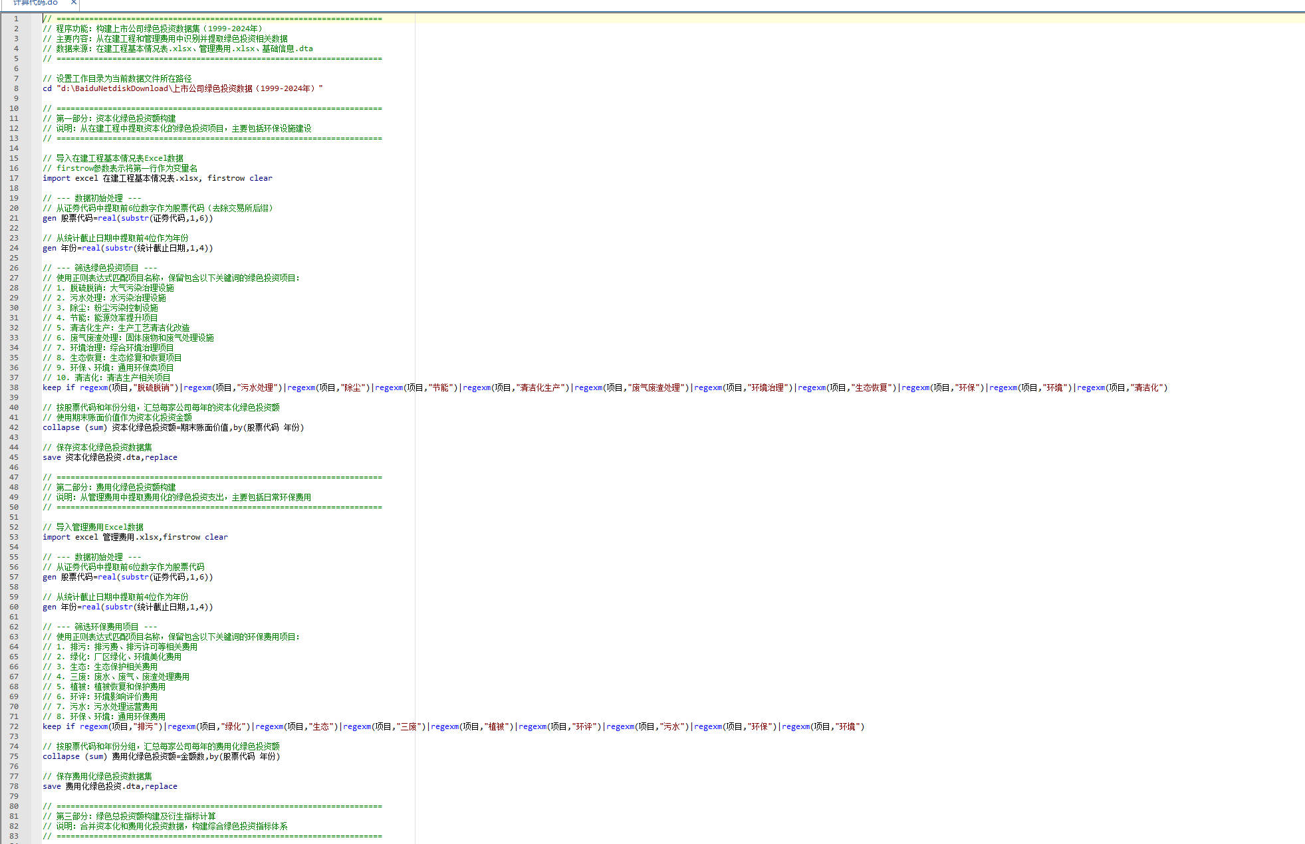Click the save 资本化绿色投资.dta,replace line
Viewport: 1305px width, 844px height.
[110, 457]
